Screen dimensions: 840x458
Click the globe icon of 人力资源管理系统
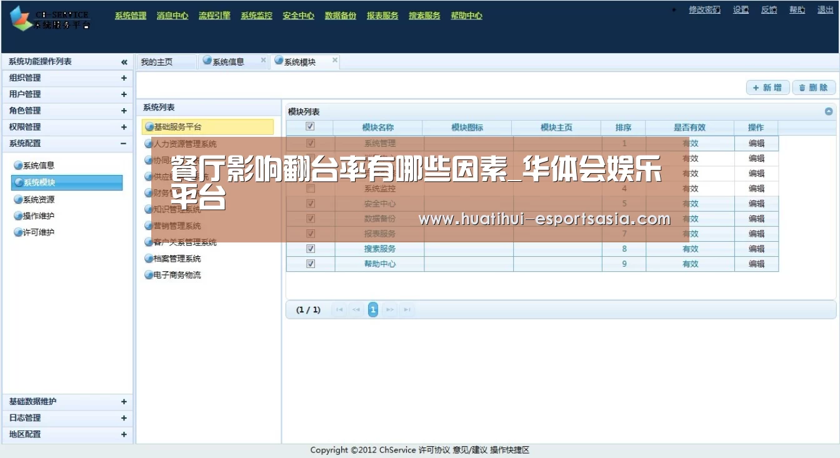(x=149, y=144)
